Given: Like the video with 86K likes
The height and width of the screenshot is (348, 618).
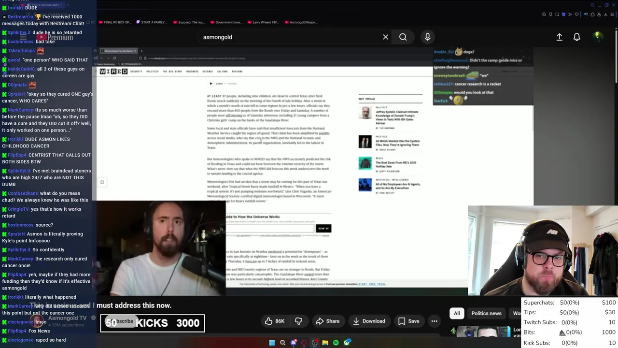Looking at the screenshot, I should pyautogui.click(x=274, y=321).
